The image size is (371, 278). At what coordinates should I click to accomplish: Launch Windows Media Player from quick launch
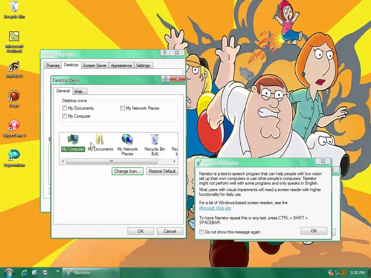click(45, 273)
